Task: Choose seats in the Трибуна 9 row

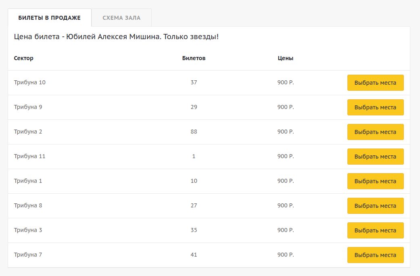Action: [x=375, y=107]
